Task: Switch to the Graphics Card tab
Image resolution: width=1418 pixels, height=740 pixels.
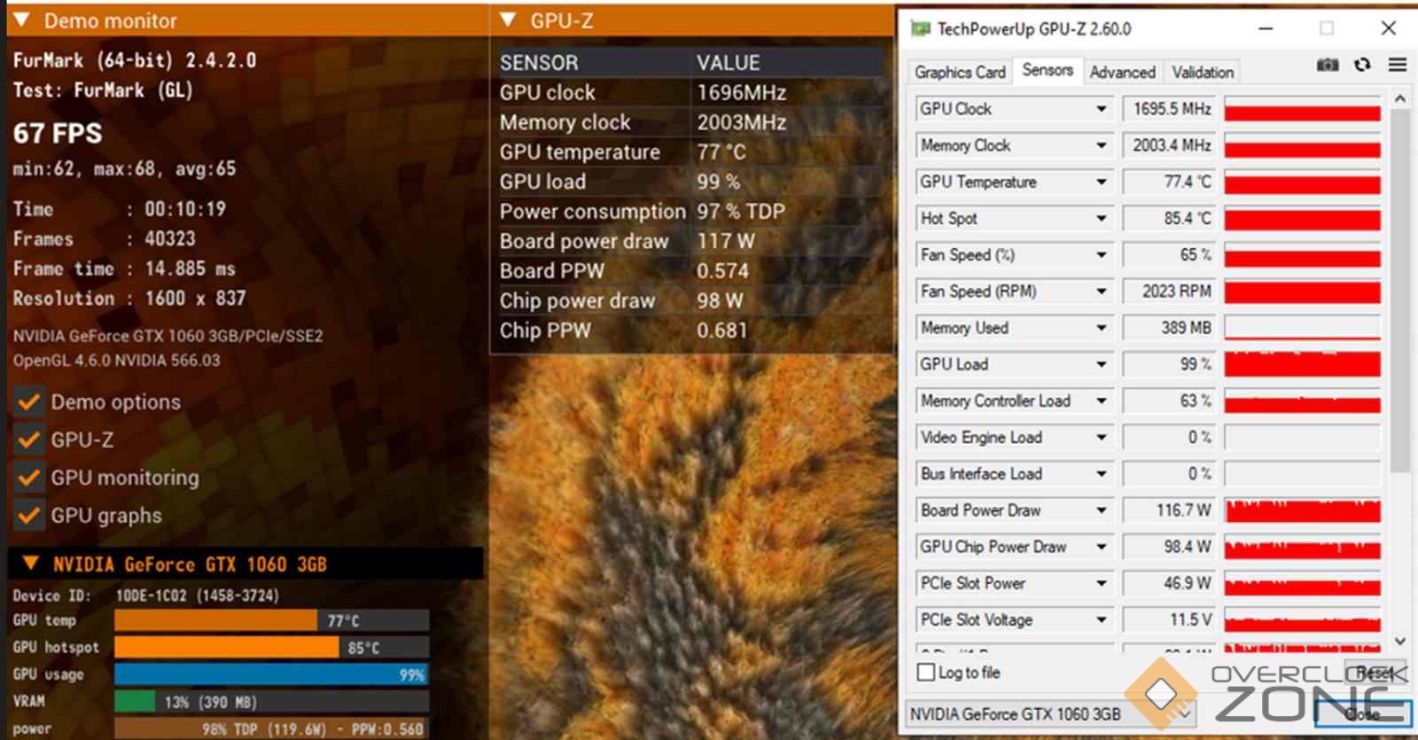Action: coord(960,72)
